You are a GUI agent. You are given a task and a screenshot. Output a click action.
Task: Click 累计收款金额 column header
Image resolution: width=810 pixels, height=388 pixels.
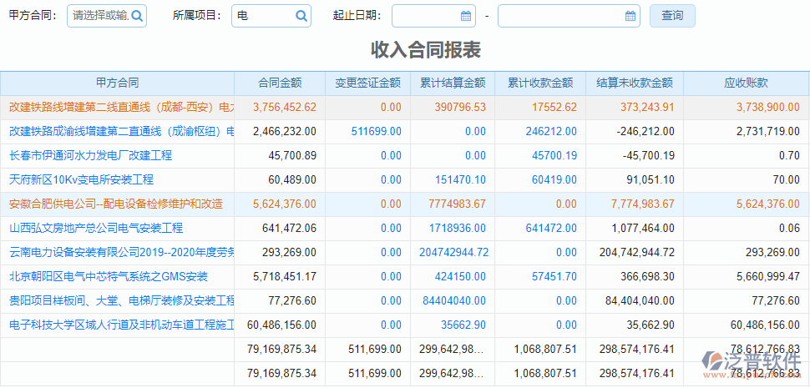[540, 83]
